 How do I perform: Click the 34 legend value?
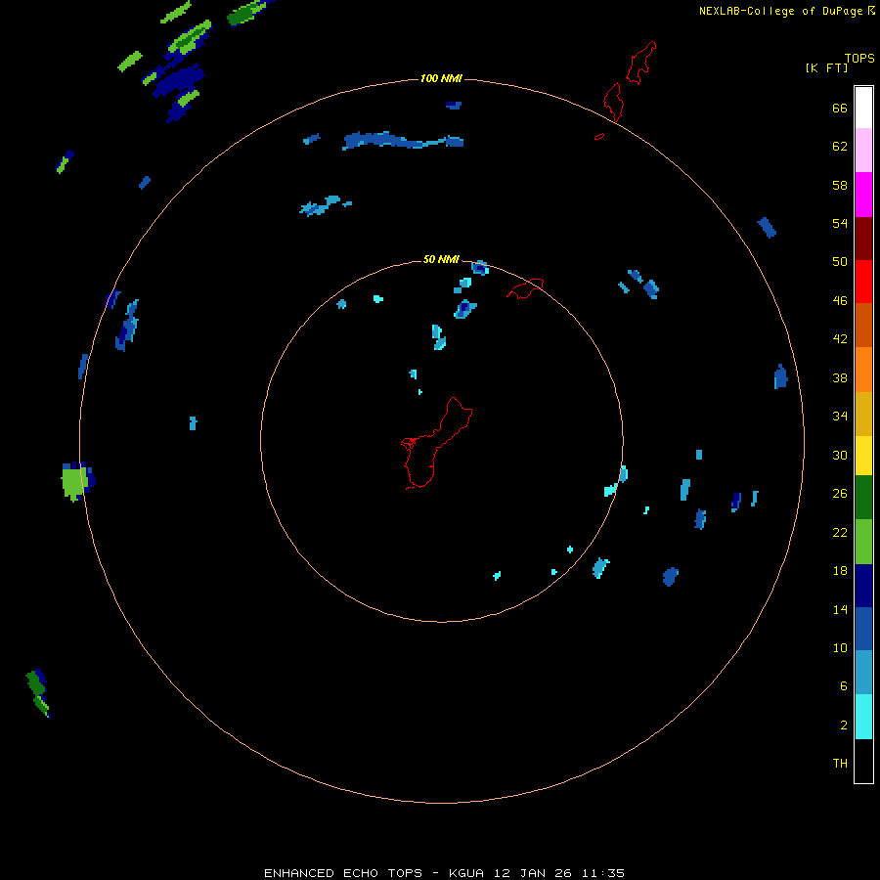click(x=840, y=417)
